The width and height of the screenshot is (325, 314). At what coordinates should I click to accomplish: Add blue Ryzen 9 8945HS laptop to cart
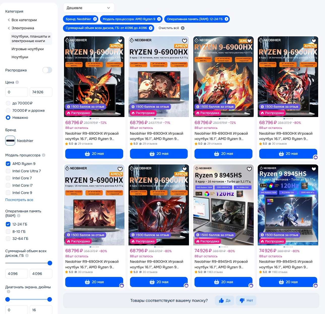(288, 282)
